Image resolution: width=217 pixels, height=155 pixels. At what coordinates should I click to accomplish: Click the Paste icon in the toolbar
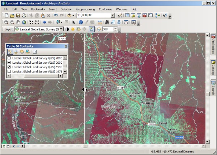[43, 15]
